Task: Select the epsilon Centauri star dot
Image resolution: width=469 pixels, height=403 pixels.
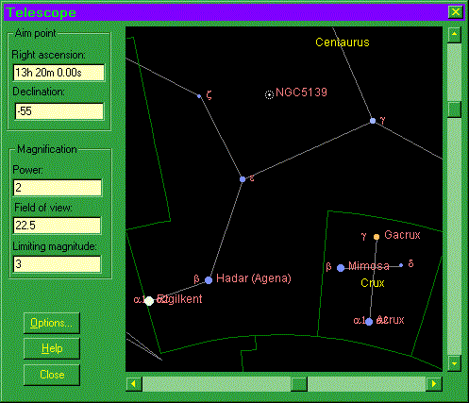Action: 243,179
